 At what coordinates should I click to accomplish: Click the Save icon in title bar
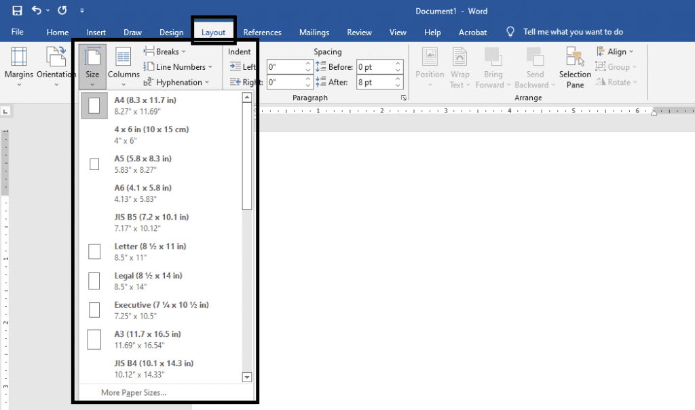(x=17, y=11)
